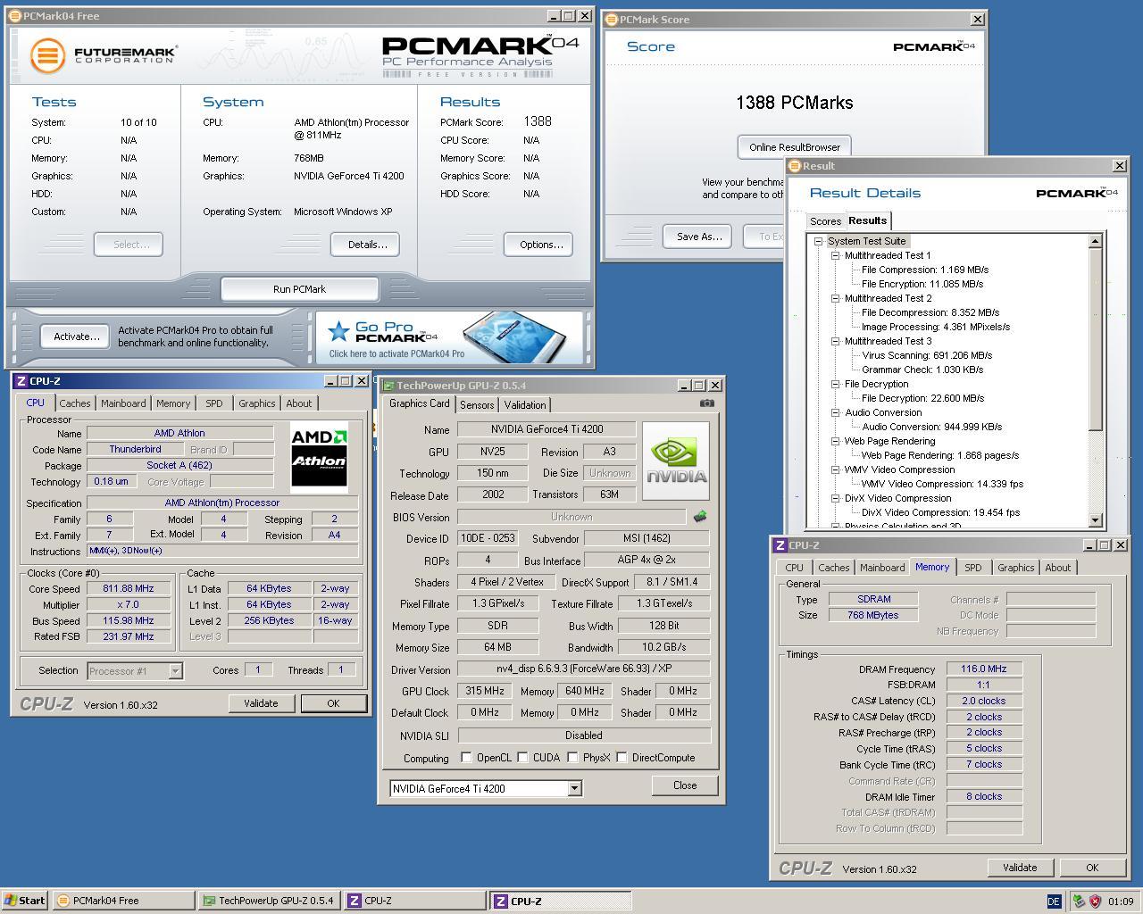1143x914 pixels.
Task: Click Validate in CPU-Z CPU window
Action: pyautogui.click(x=261, y=703)
